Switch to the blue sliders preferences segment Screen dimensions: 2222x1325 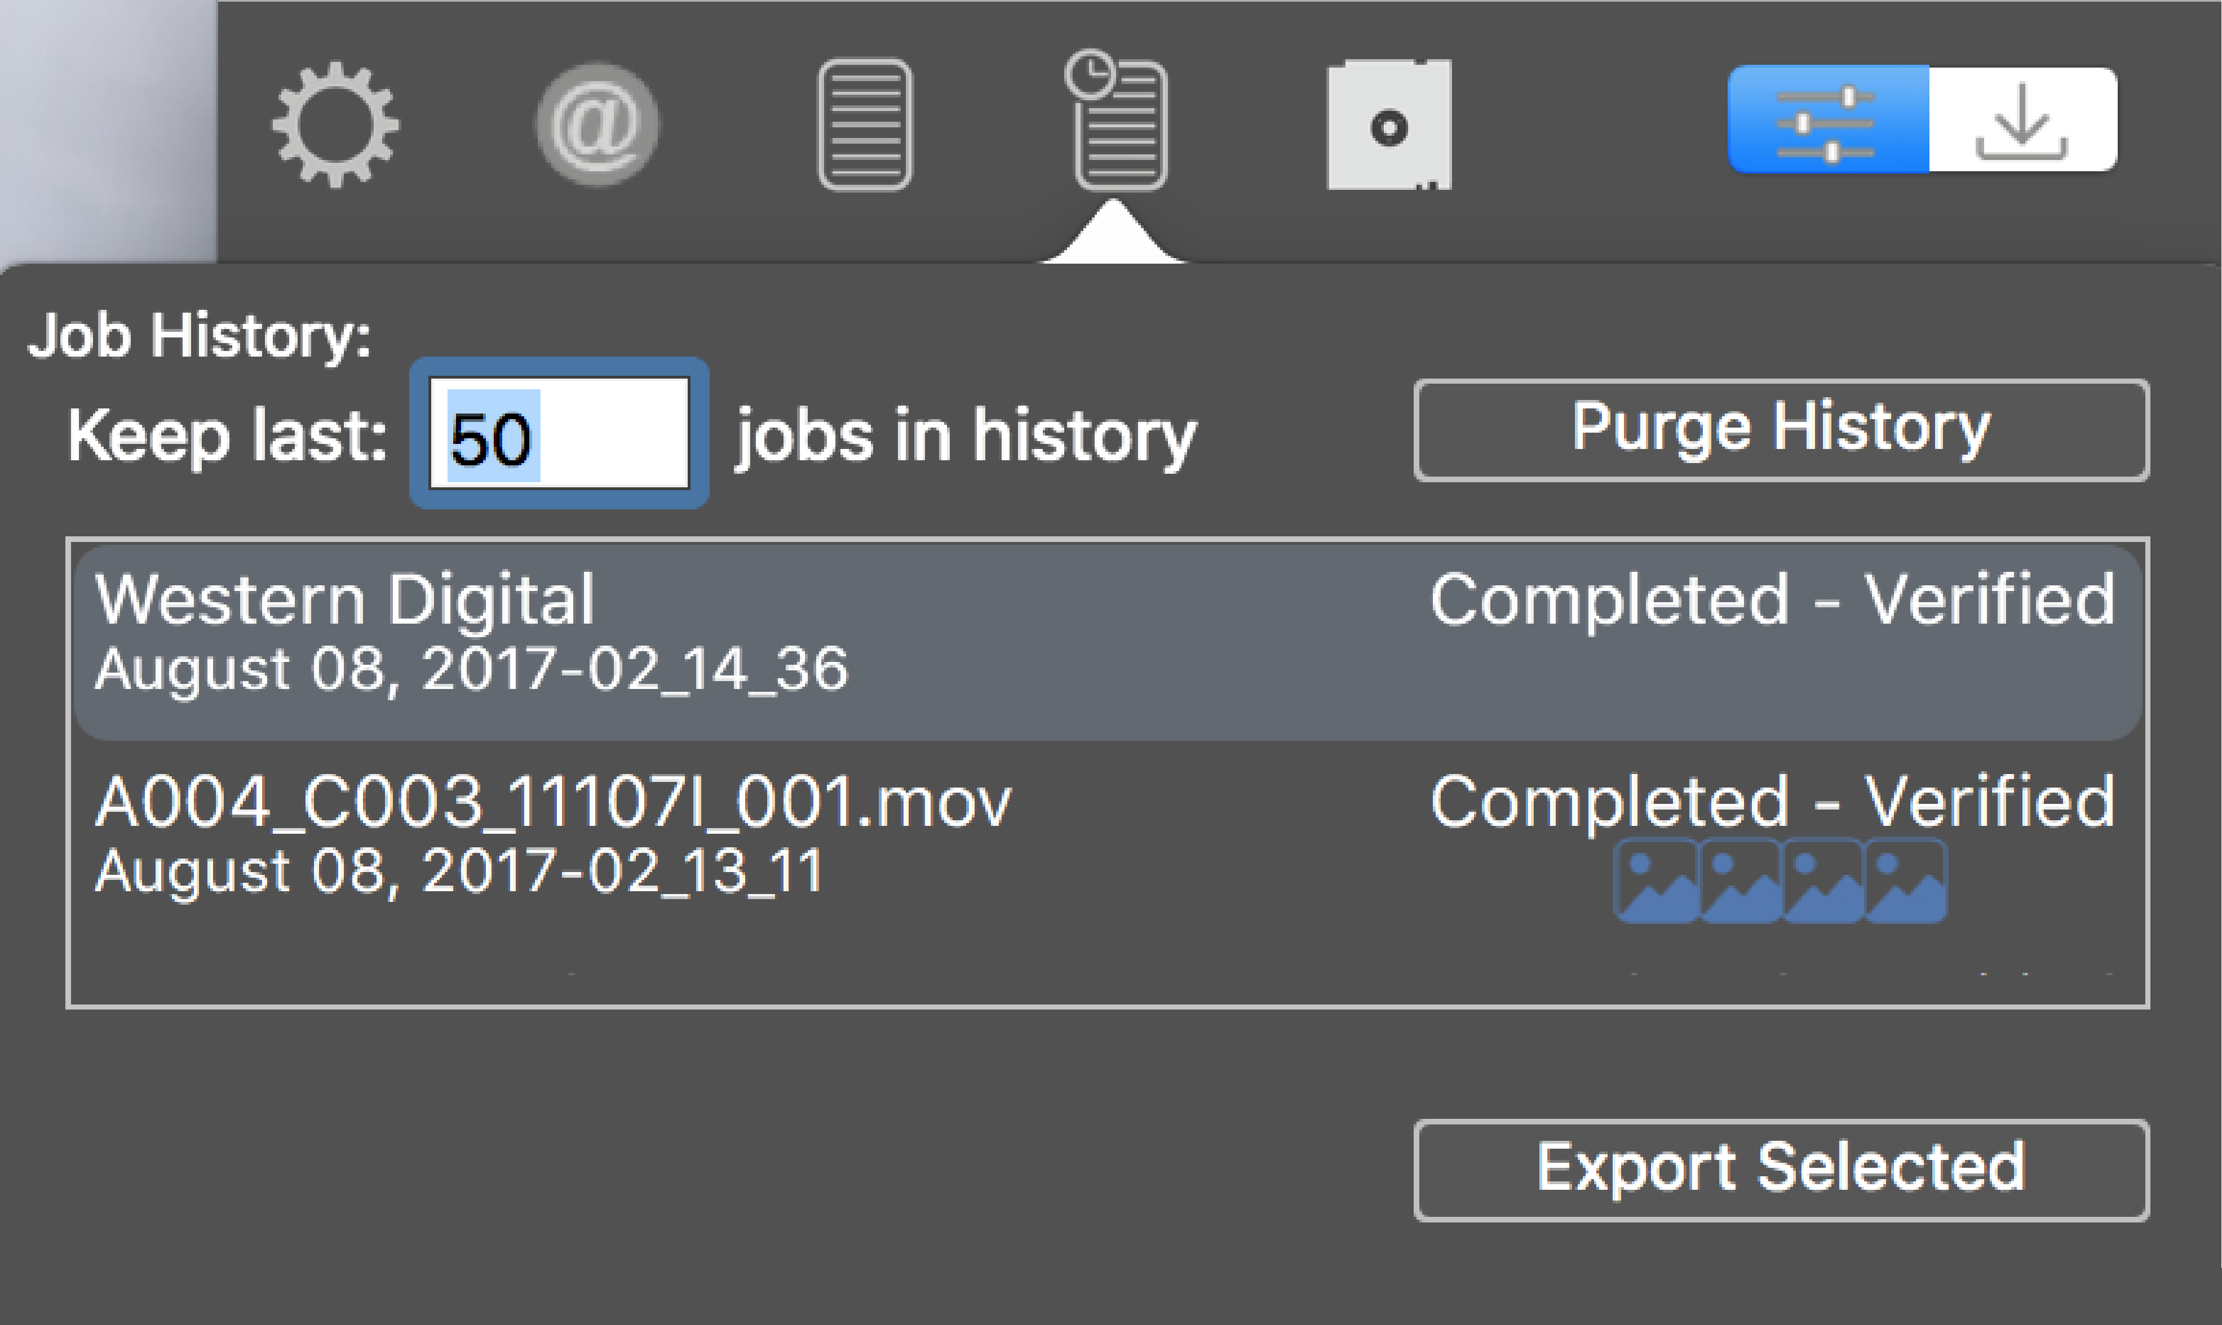(x=1828, y=119)
